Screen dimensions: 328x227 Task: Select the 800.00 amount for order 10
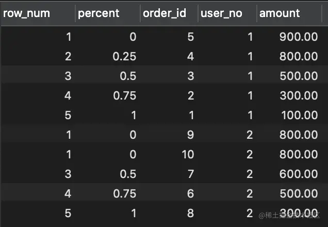[x=299, y=155]
